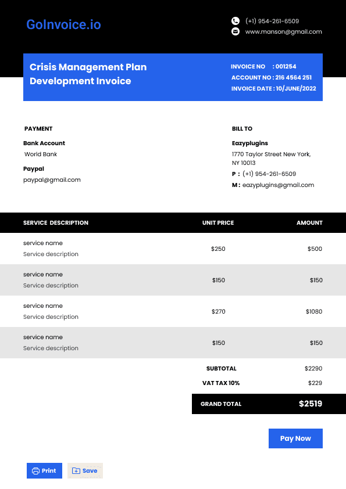Viewport: 346px width, 489px height.
Task: Click the invoice number 001254
Action: [x=286, y=66]
